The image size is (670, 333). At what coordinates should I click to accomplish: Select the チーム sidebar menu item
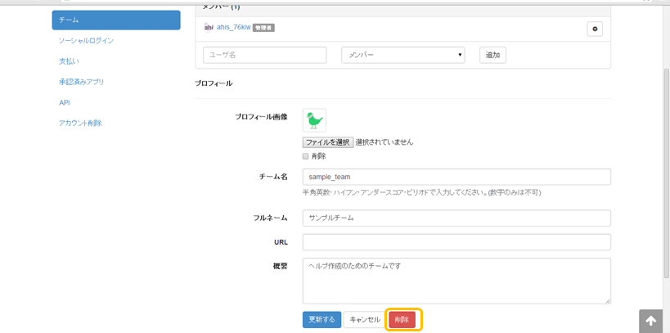115,20
